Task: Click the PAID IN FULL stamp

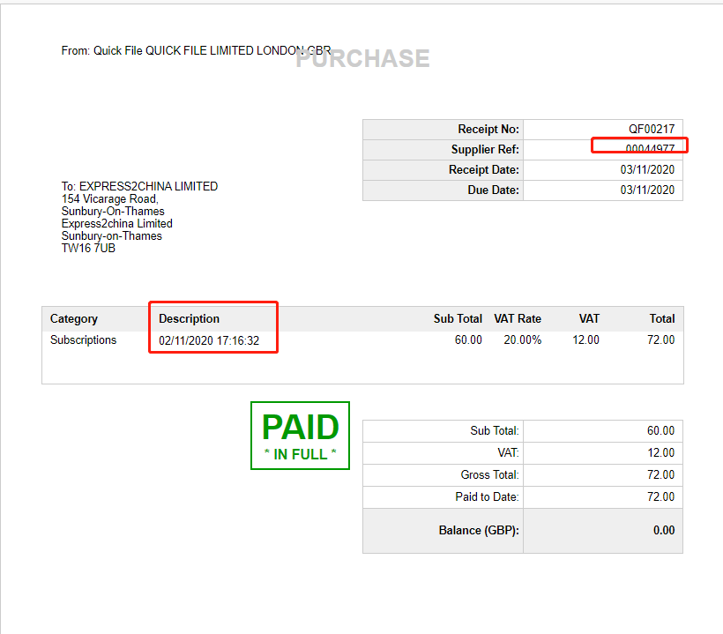Action: [x=300, y=436]
